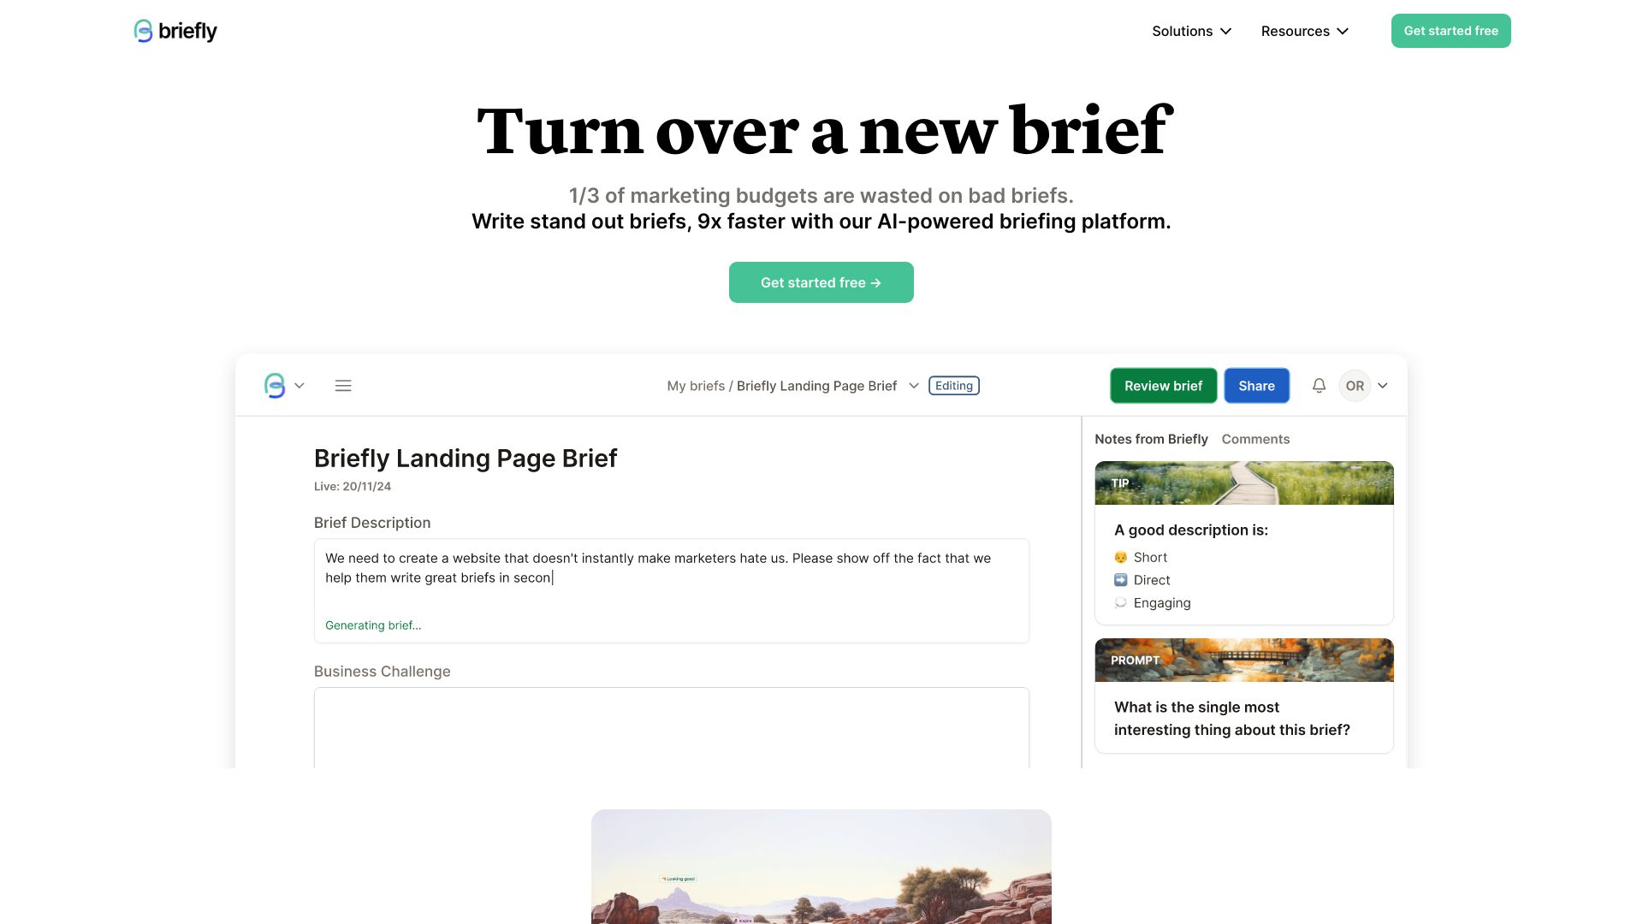Select the Notes from Briefly tab
This screenshot has width=1643, height=924.
coord(1151,440)
